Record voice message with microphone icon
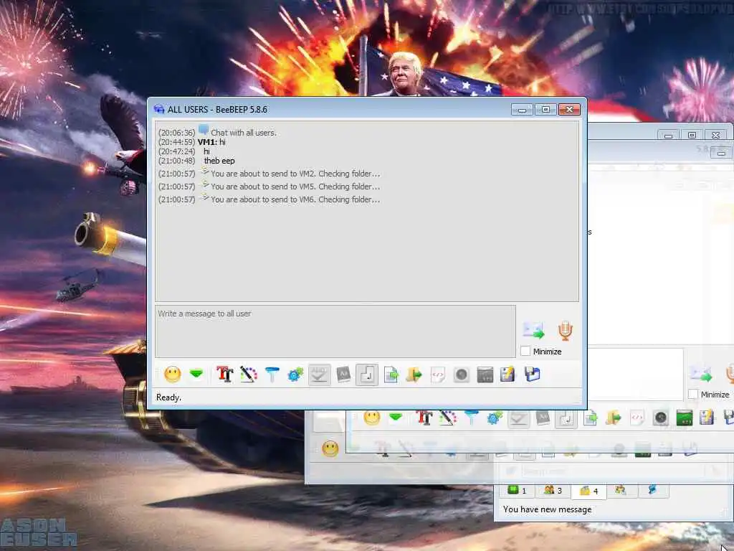Screen dimensions: 734x551 (x=566, y=331)
